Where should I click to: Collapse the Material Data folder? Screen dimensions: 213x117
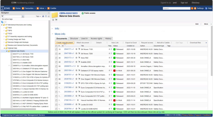coord(4,48)
